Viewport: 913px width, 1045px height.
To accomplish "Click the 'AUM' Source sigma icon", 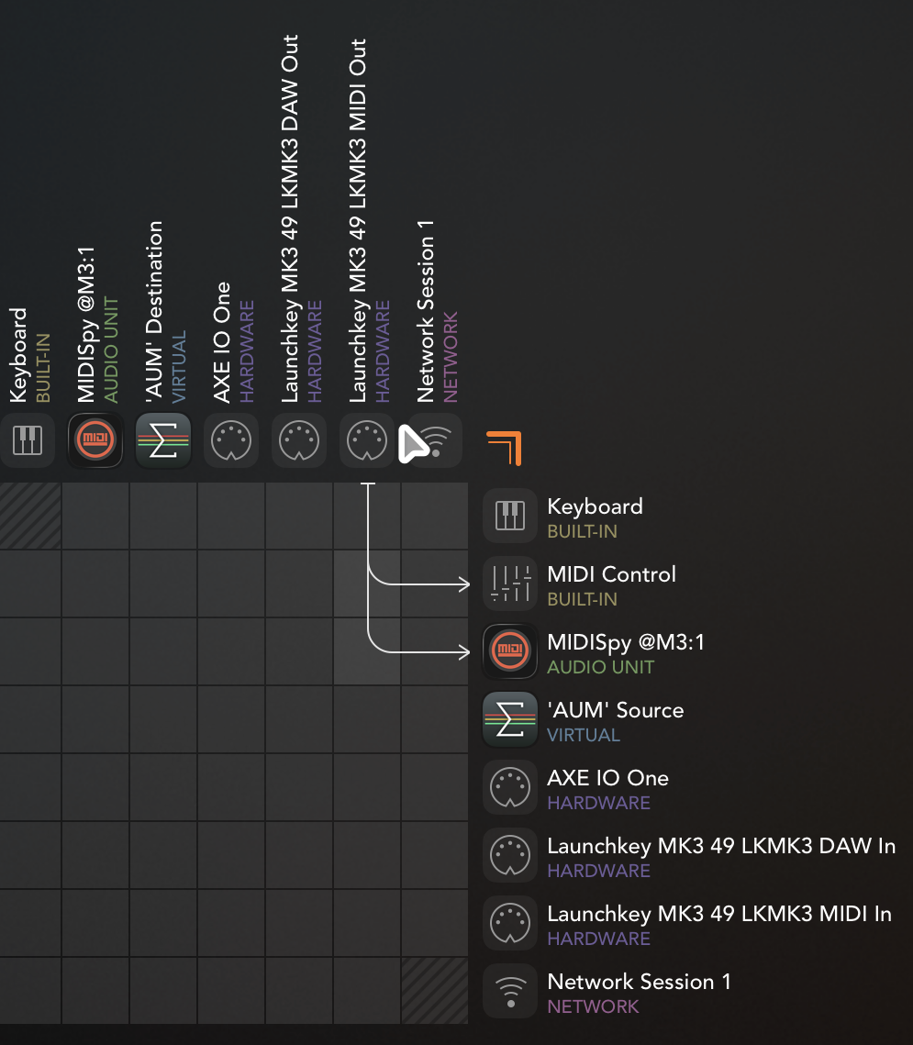I will (510, 719).
